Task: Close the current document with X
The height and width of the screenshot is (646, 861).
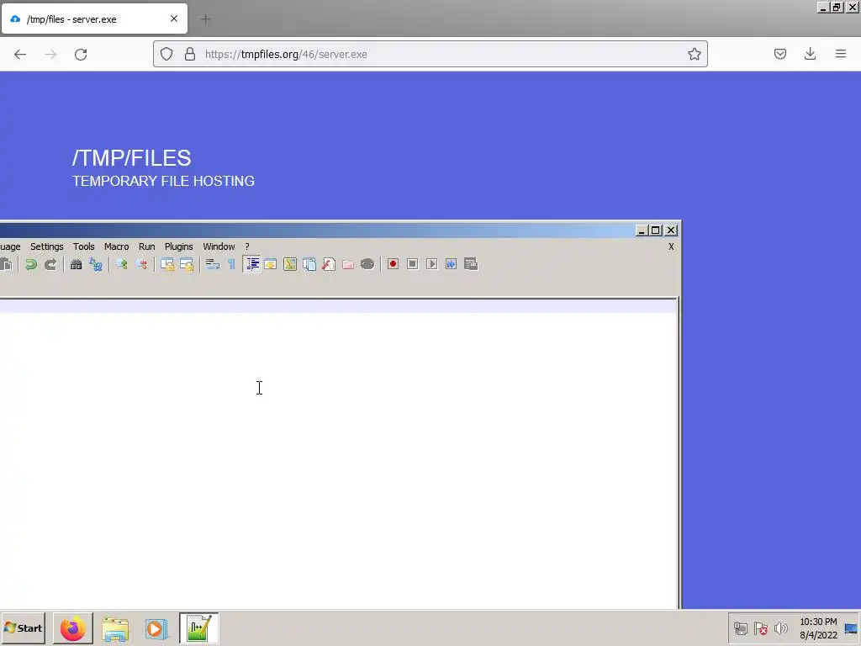Action: coord(671,246)
